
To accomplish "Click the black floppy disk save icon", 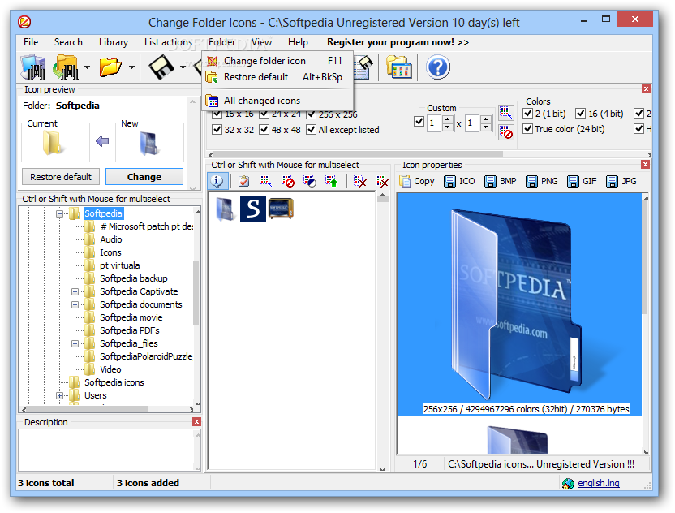I will click(x=161, y=67).
